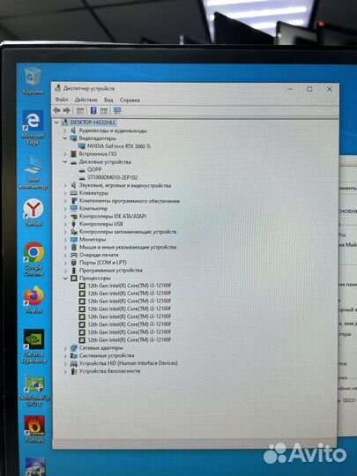The width and height of the screenshot is (357, 476).
Task: Click the Клавиатуры keyboard category icon
Action: [x=74, y=193]
